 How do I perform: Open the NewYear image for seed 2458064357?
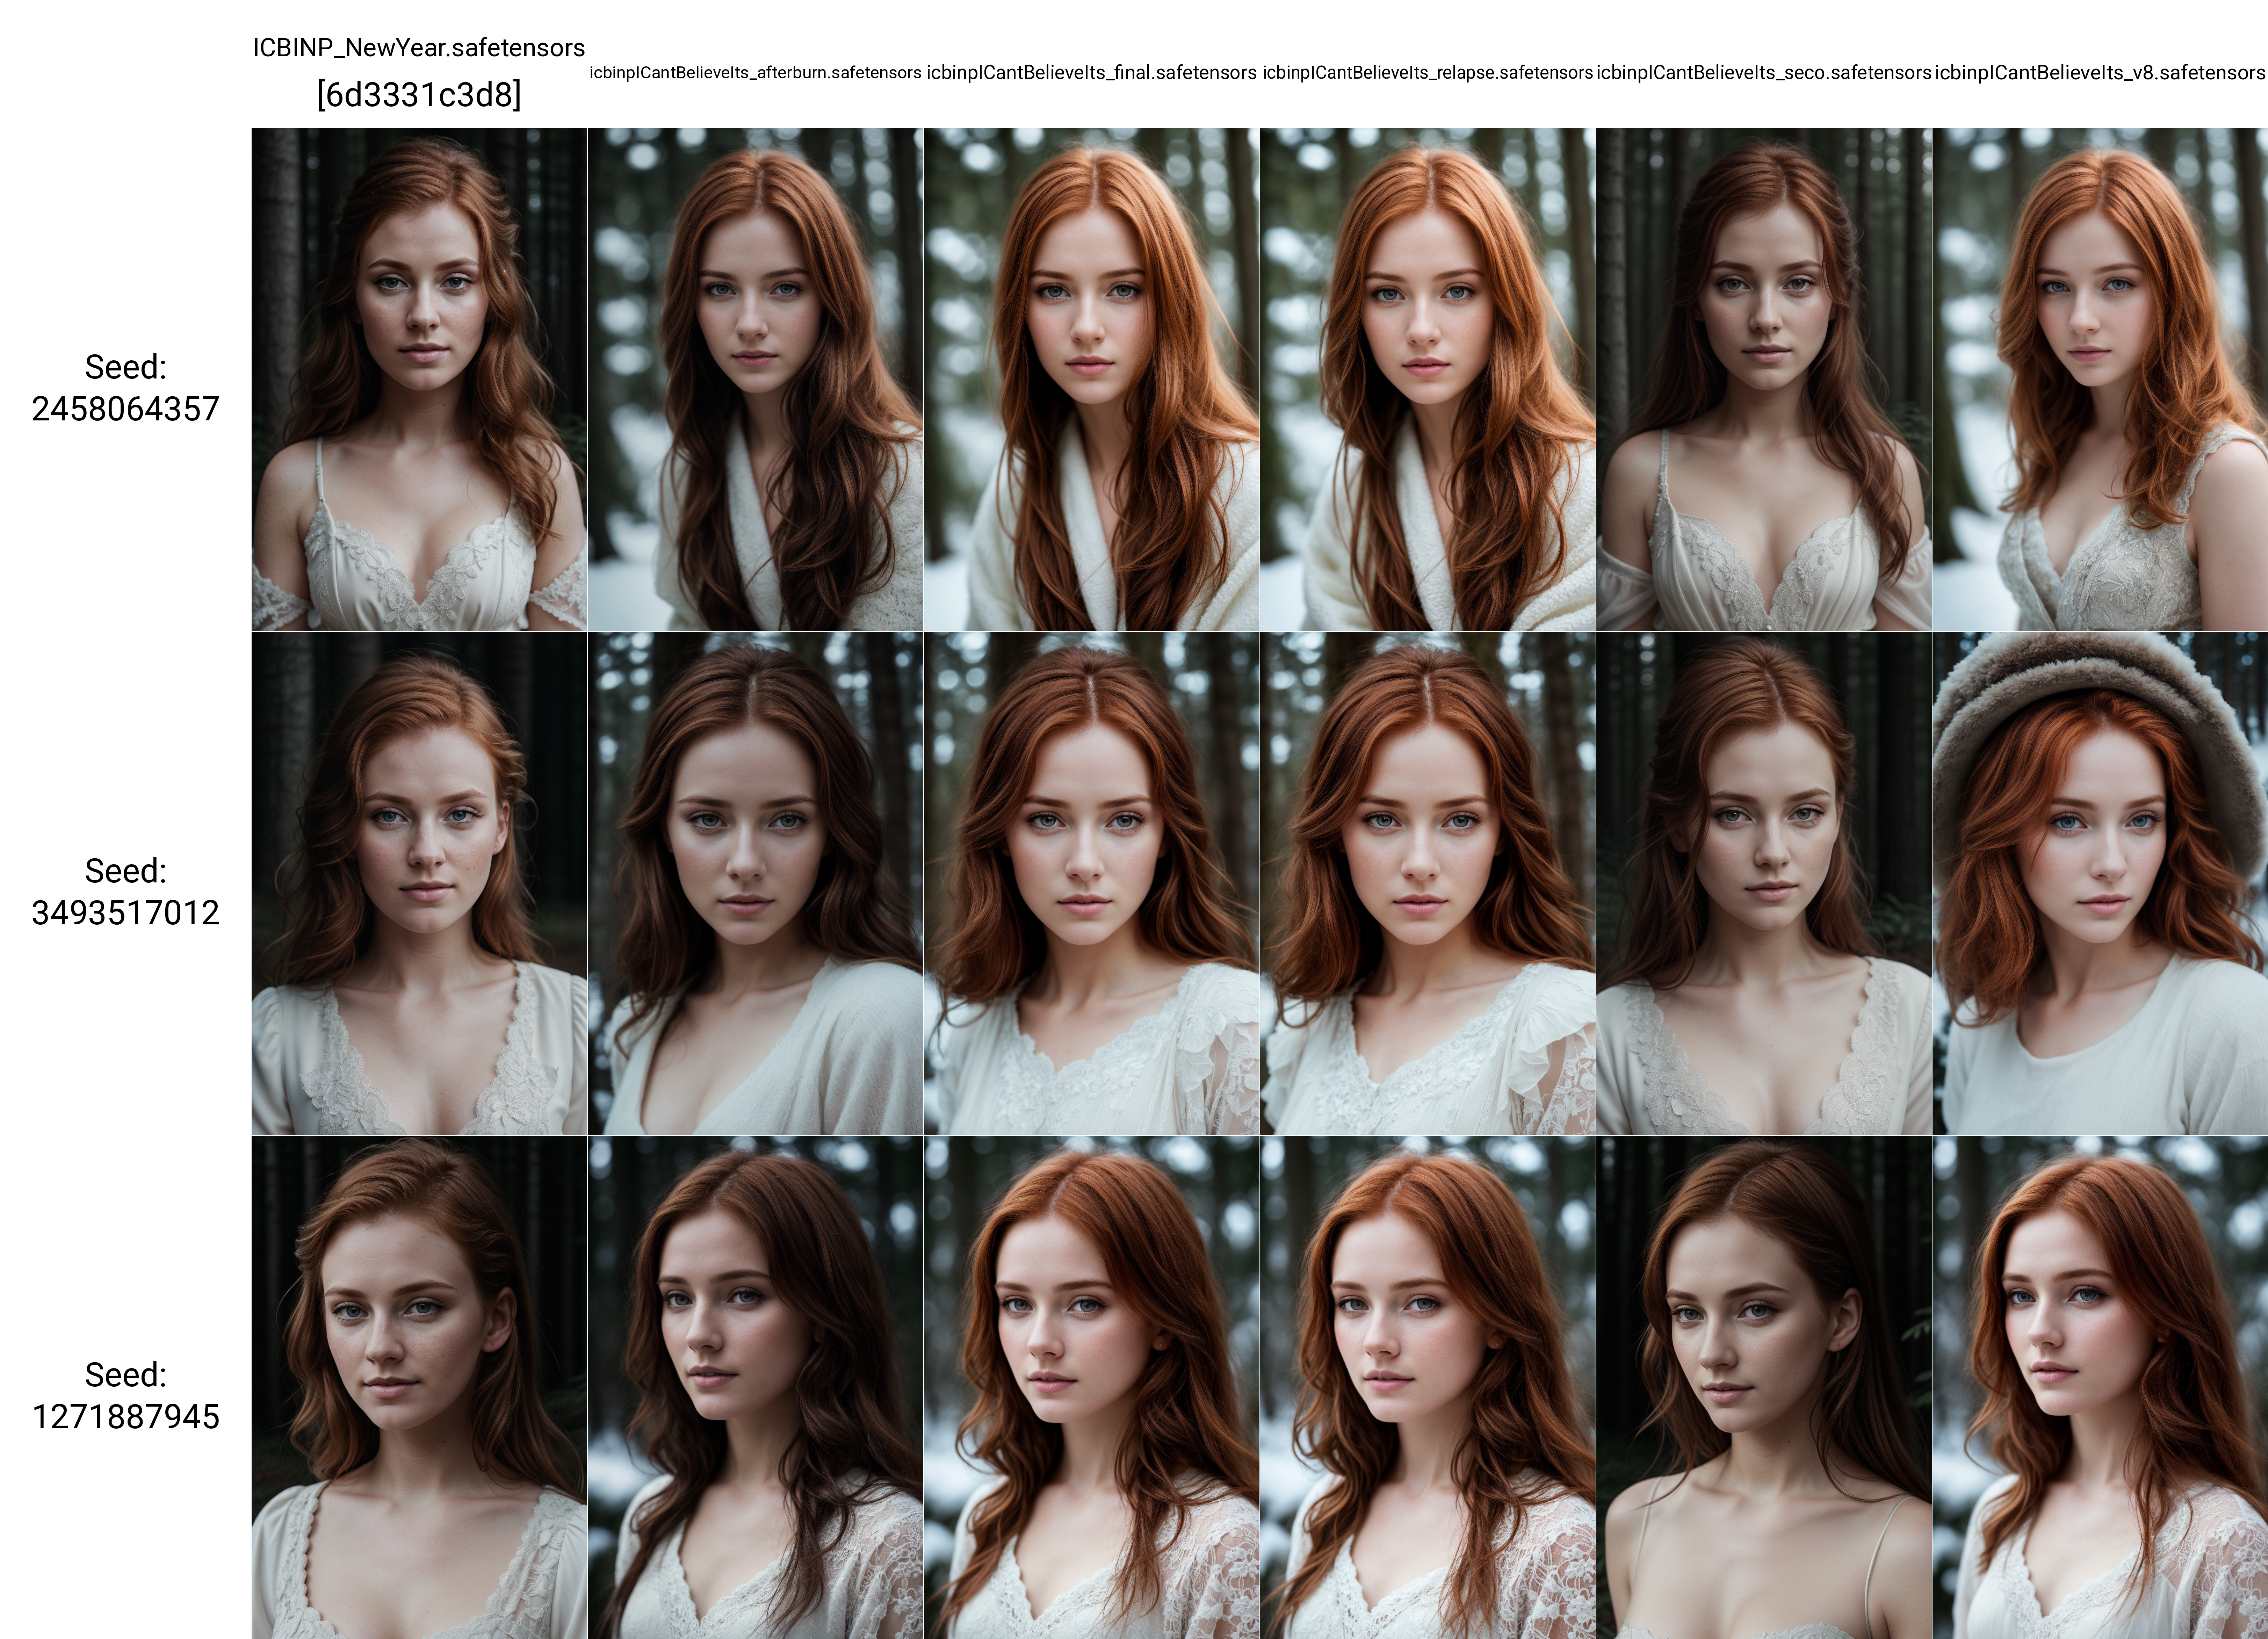tap(419, 379)
